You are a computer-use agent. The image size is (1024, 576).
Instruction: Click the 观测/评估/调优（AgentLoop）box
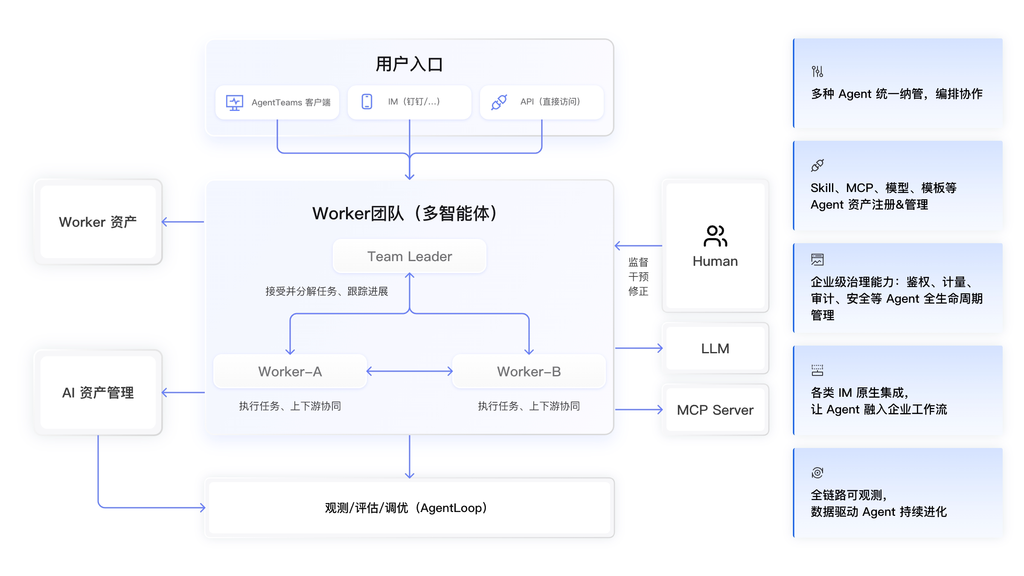[x=410, y=508]
